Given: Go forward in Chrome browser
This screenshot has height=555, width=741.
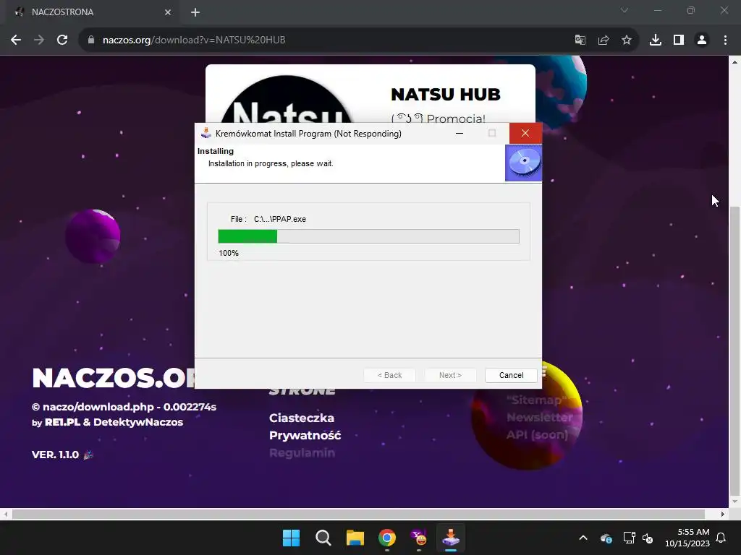Looking at the screenshot, I should click(x=39, y=40).
